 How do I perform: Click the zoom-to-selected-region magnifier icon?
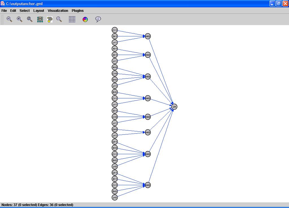30,19
